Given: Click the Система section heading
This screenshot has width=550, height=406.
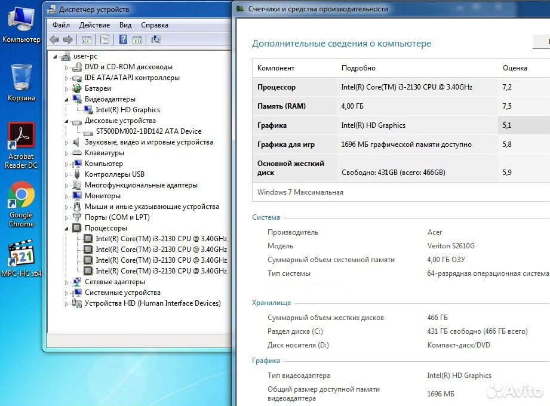Looking at the screenshot, I should tap(266, 217).
